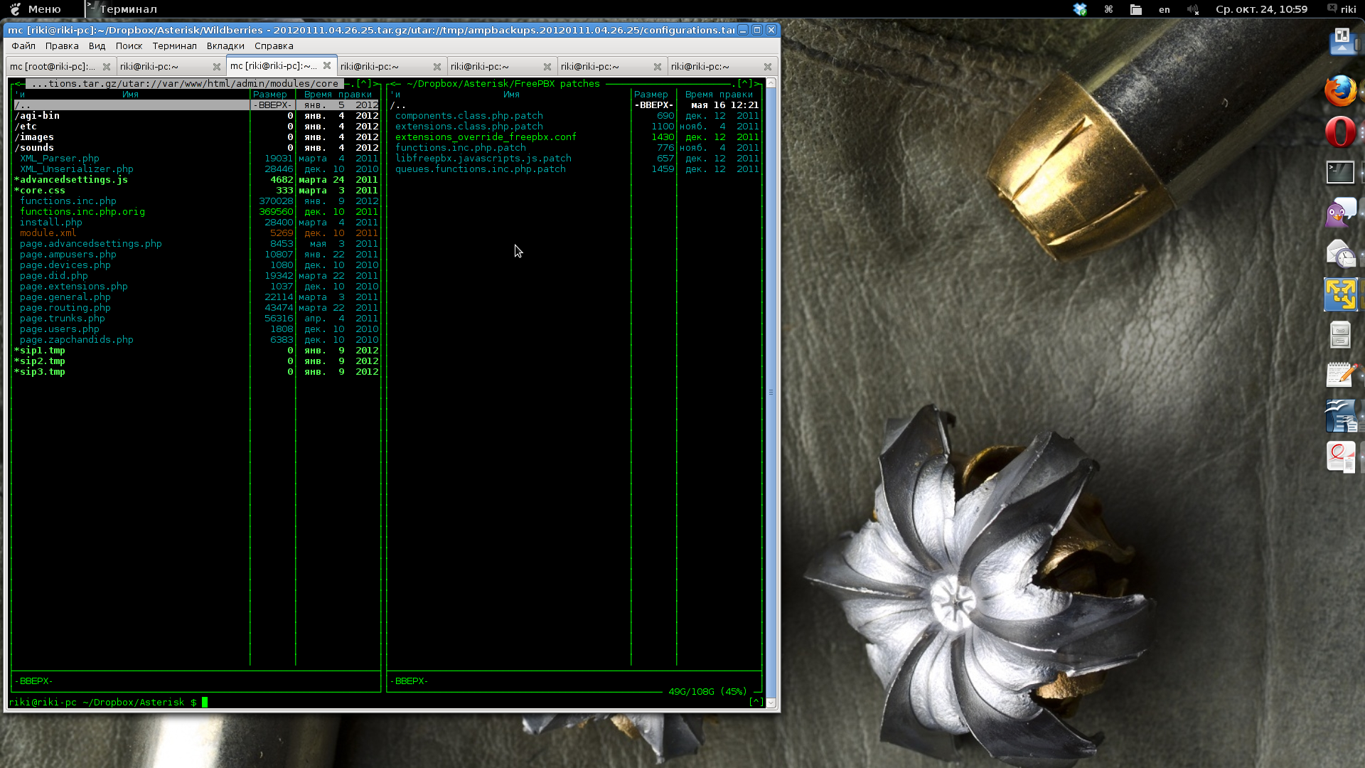Launch Opera browser from the dock
Viewport: 1365px width, 768px height.
tap(1341, 132)
